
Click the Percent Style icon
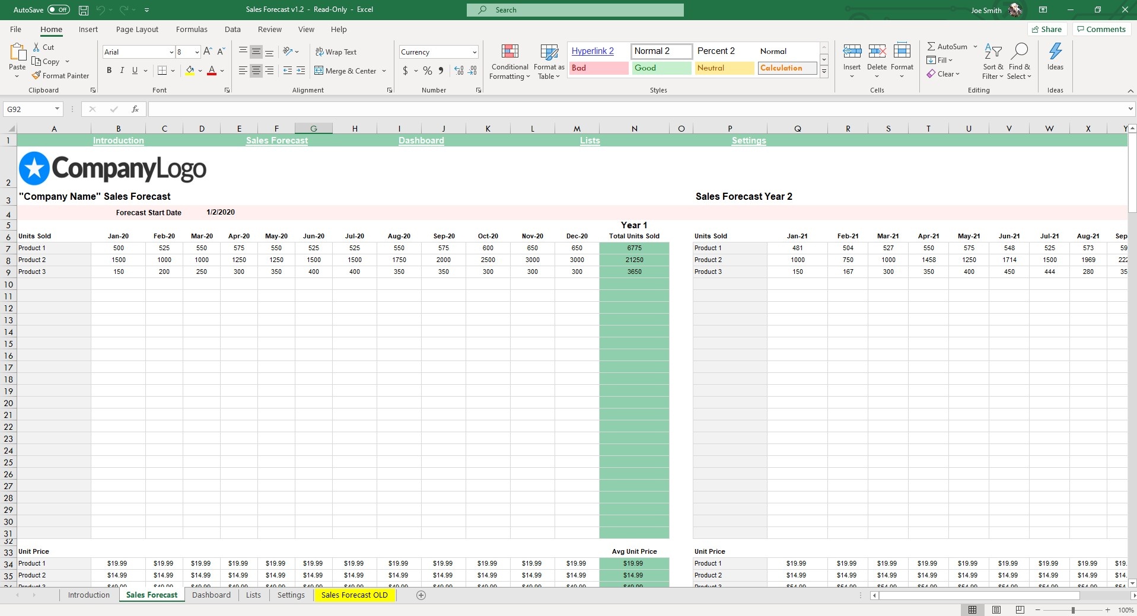pos(427,71)
